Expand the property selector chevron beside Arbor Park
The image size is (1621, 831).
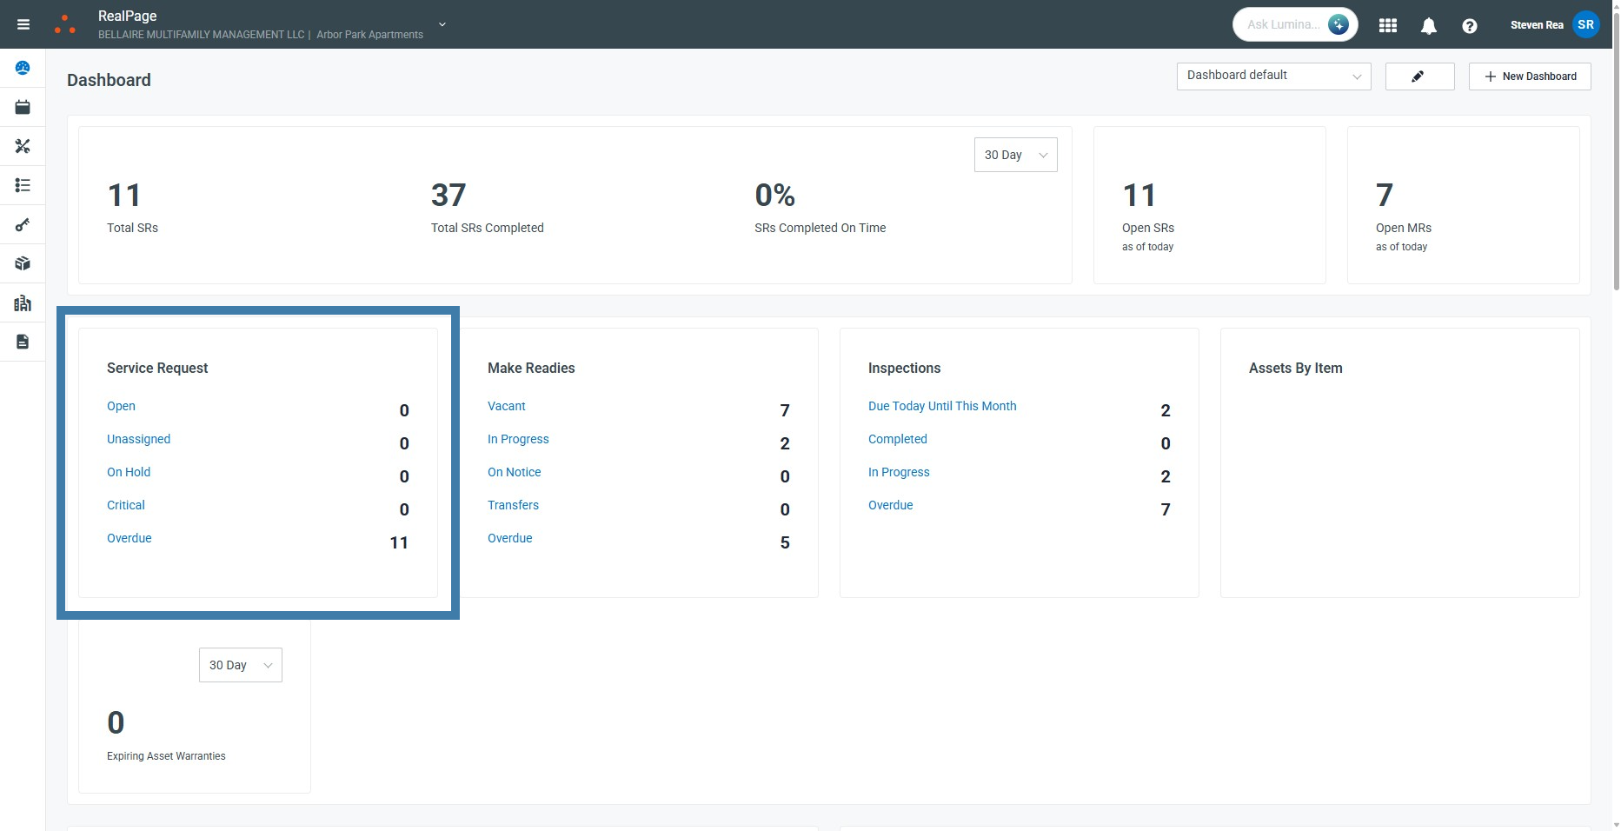click(x=442, y=24)
